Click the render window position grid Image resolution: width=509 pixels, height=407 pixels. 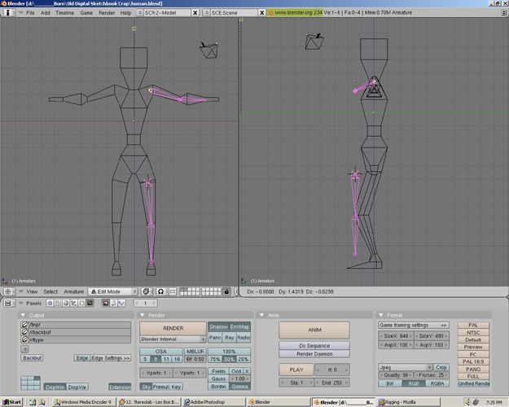30,383
